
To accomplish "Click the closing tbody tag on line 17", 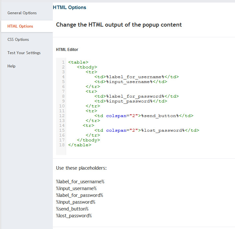I will (88, 140).
